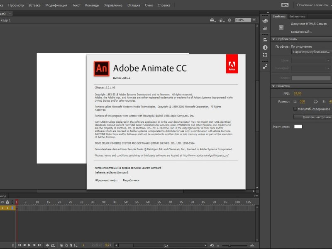Click Edit Multiple Frames icon
Viewport: 332px width, 249px height.
pos(71,245)
